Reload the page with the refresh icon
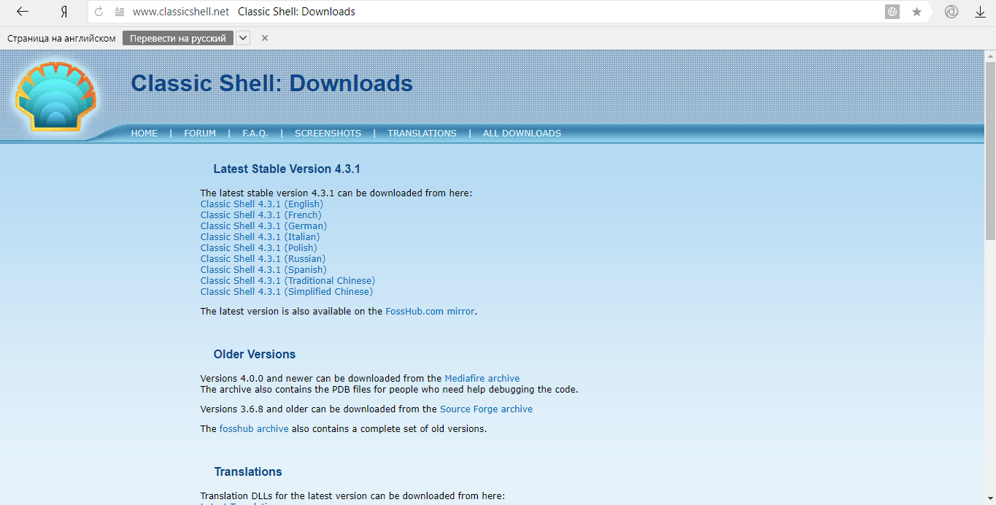 [99, 12]
